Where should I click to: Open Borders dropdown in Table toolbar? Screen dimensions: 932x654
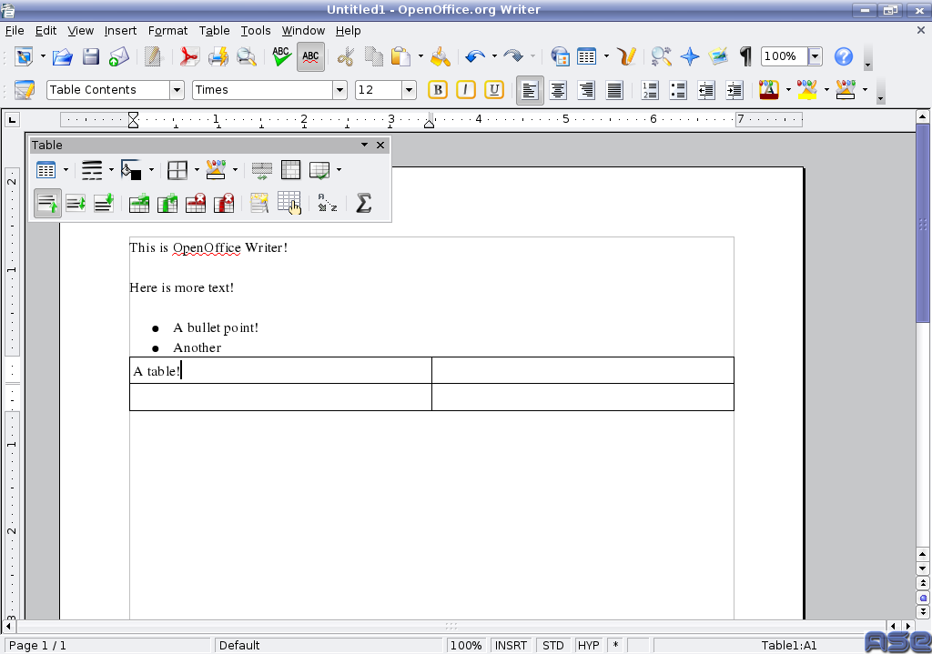197,170
